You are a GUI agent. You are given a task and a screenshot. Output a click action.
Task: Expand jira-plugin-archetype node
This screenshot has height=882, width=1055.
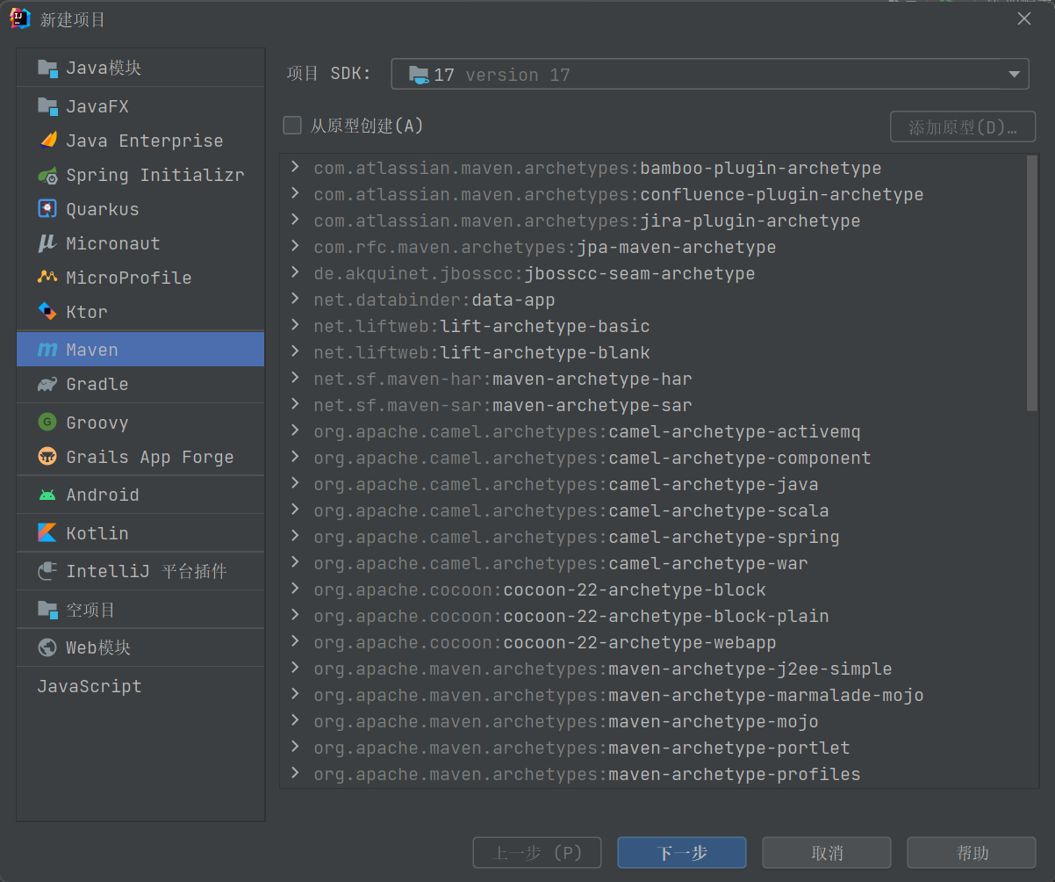click(x=295, y=220)
